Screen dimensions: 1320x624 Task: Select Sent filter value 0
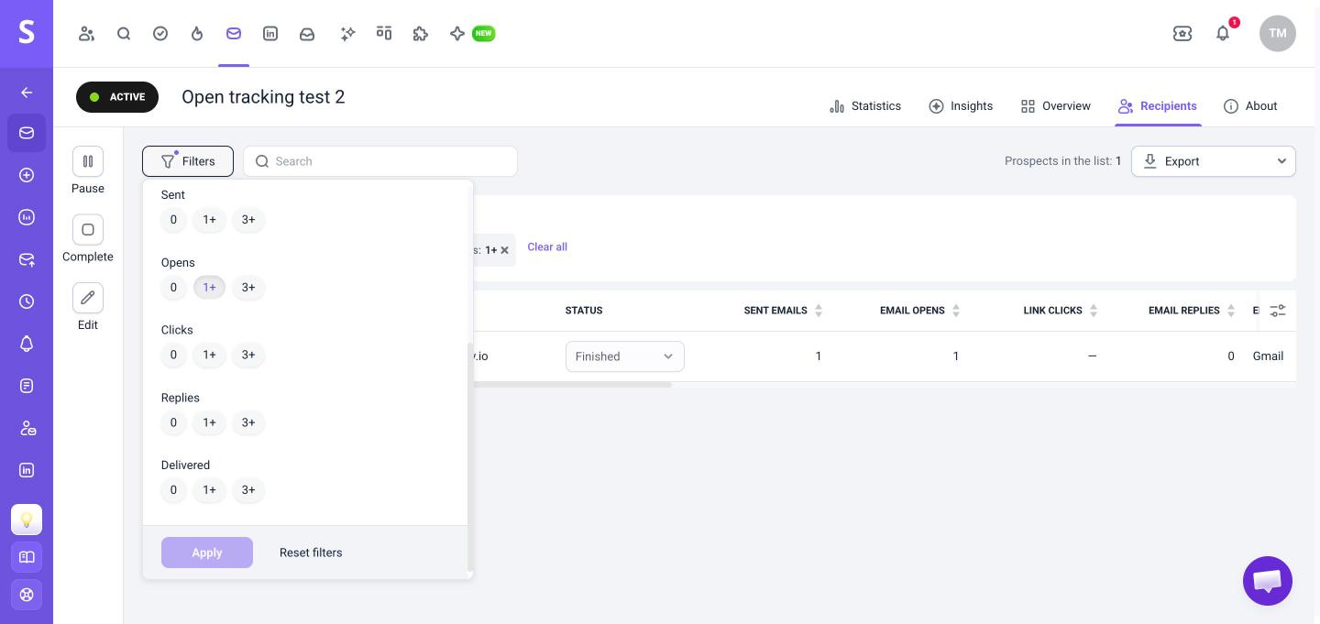point(173,220)
